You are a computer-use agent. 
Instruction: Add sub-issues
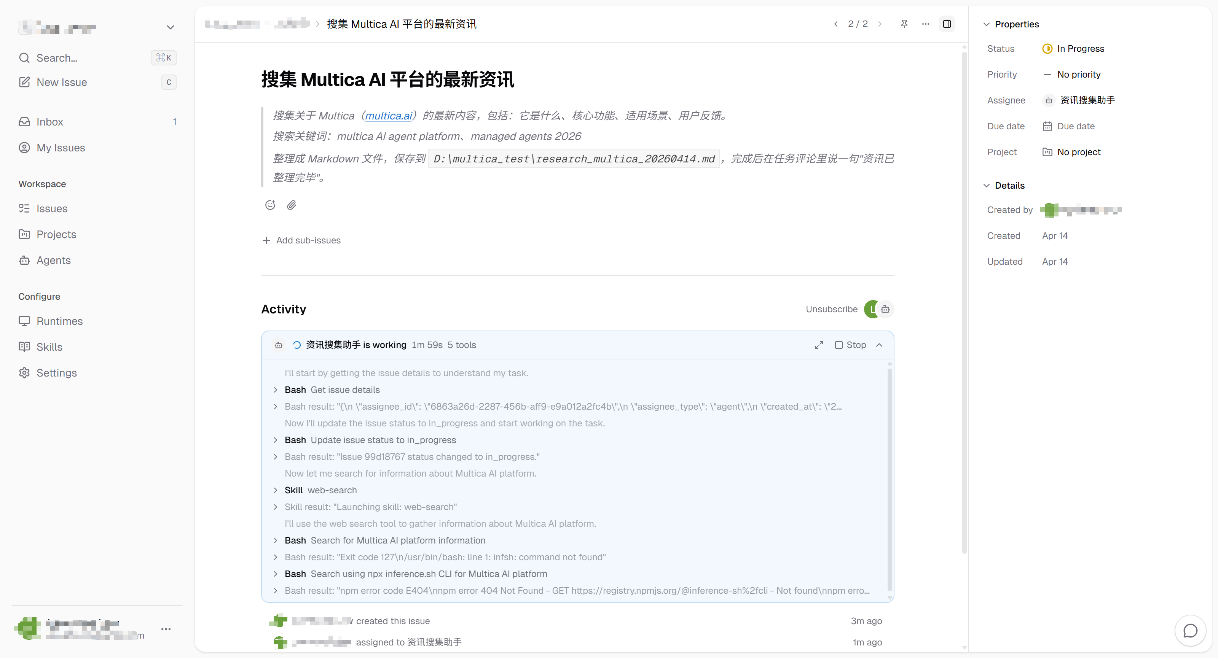[302, 240]
